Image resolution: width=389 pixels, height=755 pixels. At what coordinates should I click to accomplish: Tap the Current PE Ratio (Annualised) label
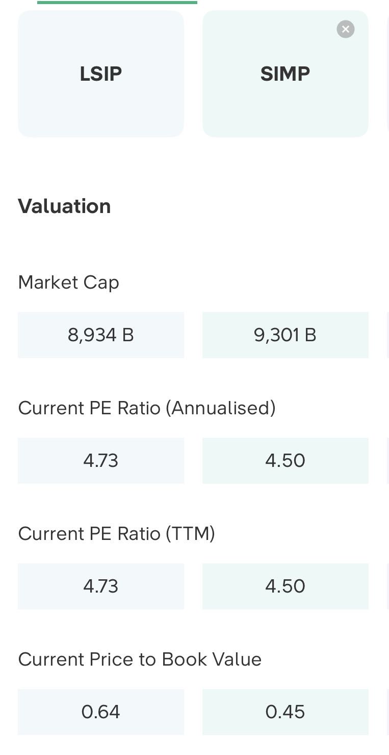click(147, 408)
